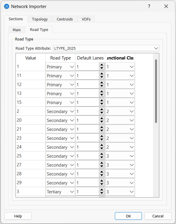Open Road Type dropdown for value 23
The image size is (176, 224).
[x=60, y=138]
